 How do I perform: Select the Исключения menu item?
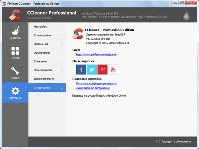[42, 53]
